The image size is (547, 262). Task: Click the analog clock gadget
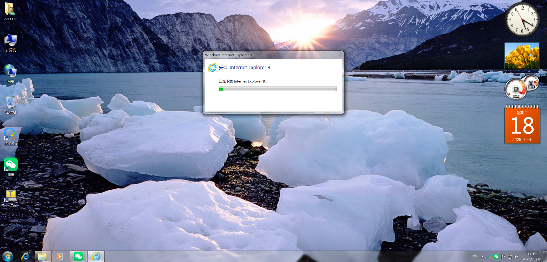[522, 20]
